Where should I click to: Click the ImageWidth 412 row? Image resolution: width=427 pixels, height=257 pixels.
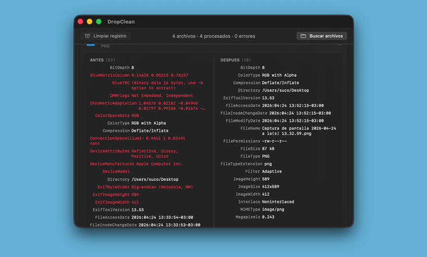(x=252, y=194)
